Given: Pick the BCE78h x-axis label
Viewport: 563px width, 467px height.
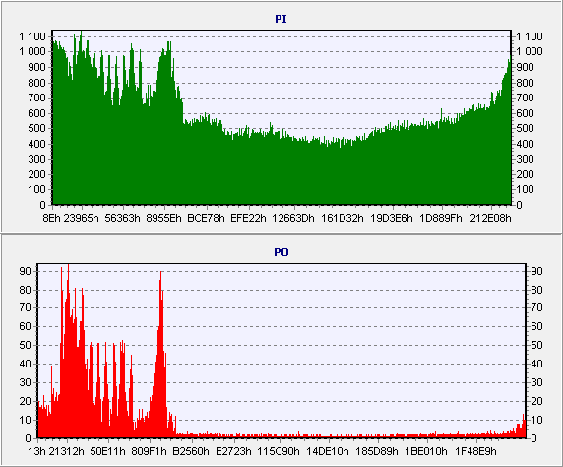Looking at the screenshot, I should (x=206, y=218).
